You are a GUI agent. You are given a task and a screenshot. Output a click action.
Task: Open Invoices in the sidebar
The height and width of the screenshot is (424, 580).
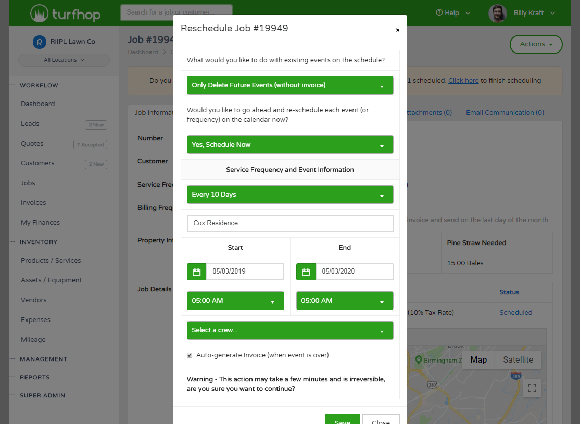(x=33, y=202)
